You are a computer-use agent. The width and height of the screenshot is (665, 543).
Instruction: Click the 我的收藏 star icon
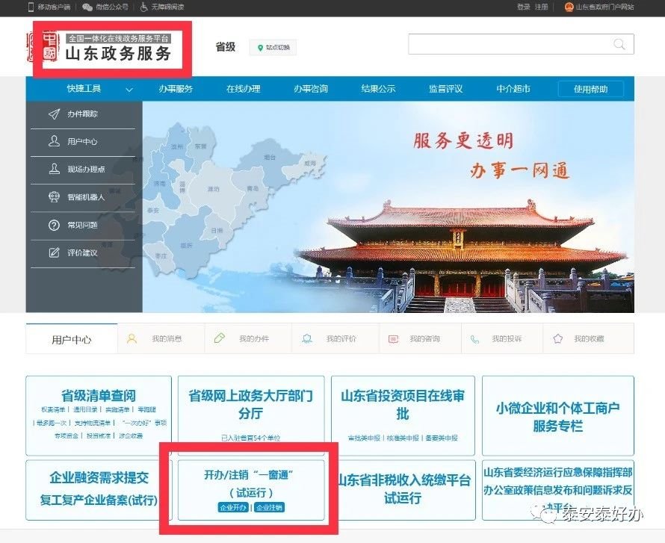point(557,338)
